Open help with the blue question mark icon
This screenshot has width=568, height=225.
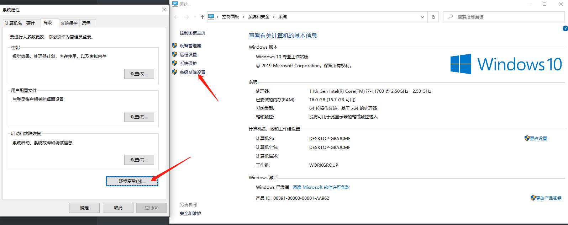tap(565, 28)
